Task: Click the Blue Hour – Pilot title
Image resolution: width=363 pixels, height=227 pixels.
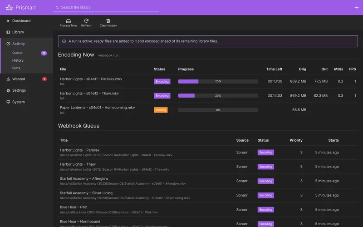Action: (74, 207)
